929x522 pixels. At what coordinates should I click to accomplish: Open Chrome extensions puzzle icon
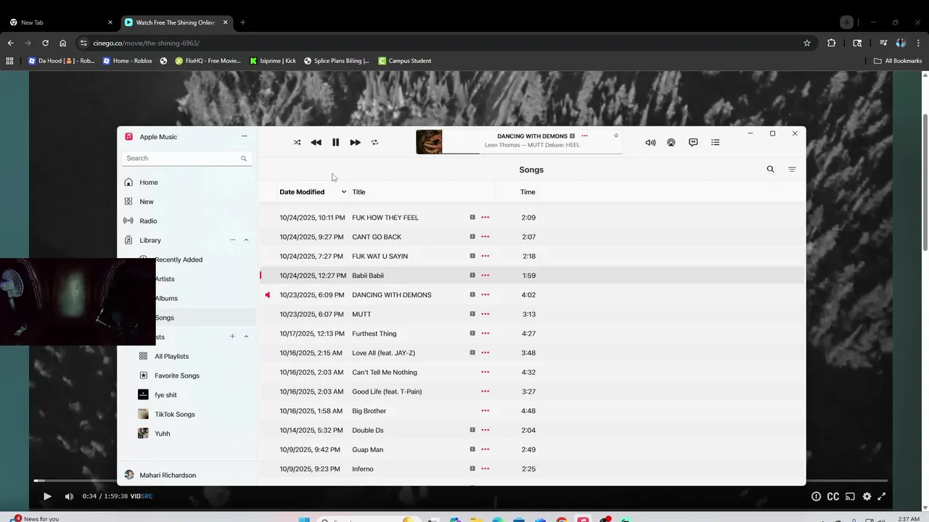pyautogui.click(x=831, y=43)
